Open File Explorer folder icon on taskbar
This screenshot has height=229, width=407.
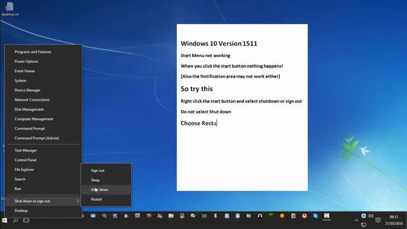(x=171, y=216)
